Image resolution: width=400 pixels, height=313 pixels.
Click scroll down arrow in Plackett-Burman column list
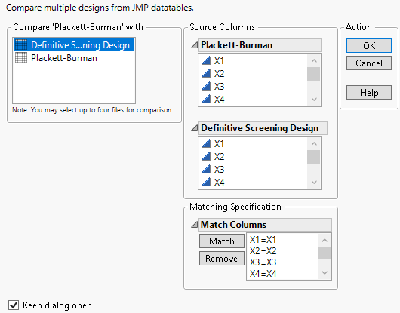(314, 99)
